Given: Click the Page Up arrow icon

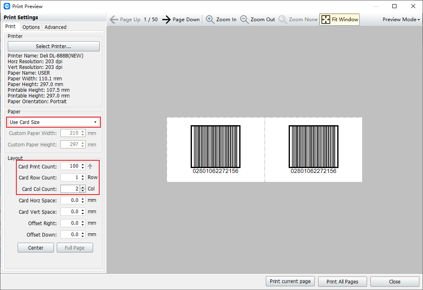Looking at the screenshot, I should [x=114, y=20].
